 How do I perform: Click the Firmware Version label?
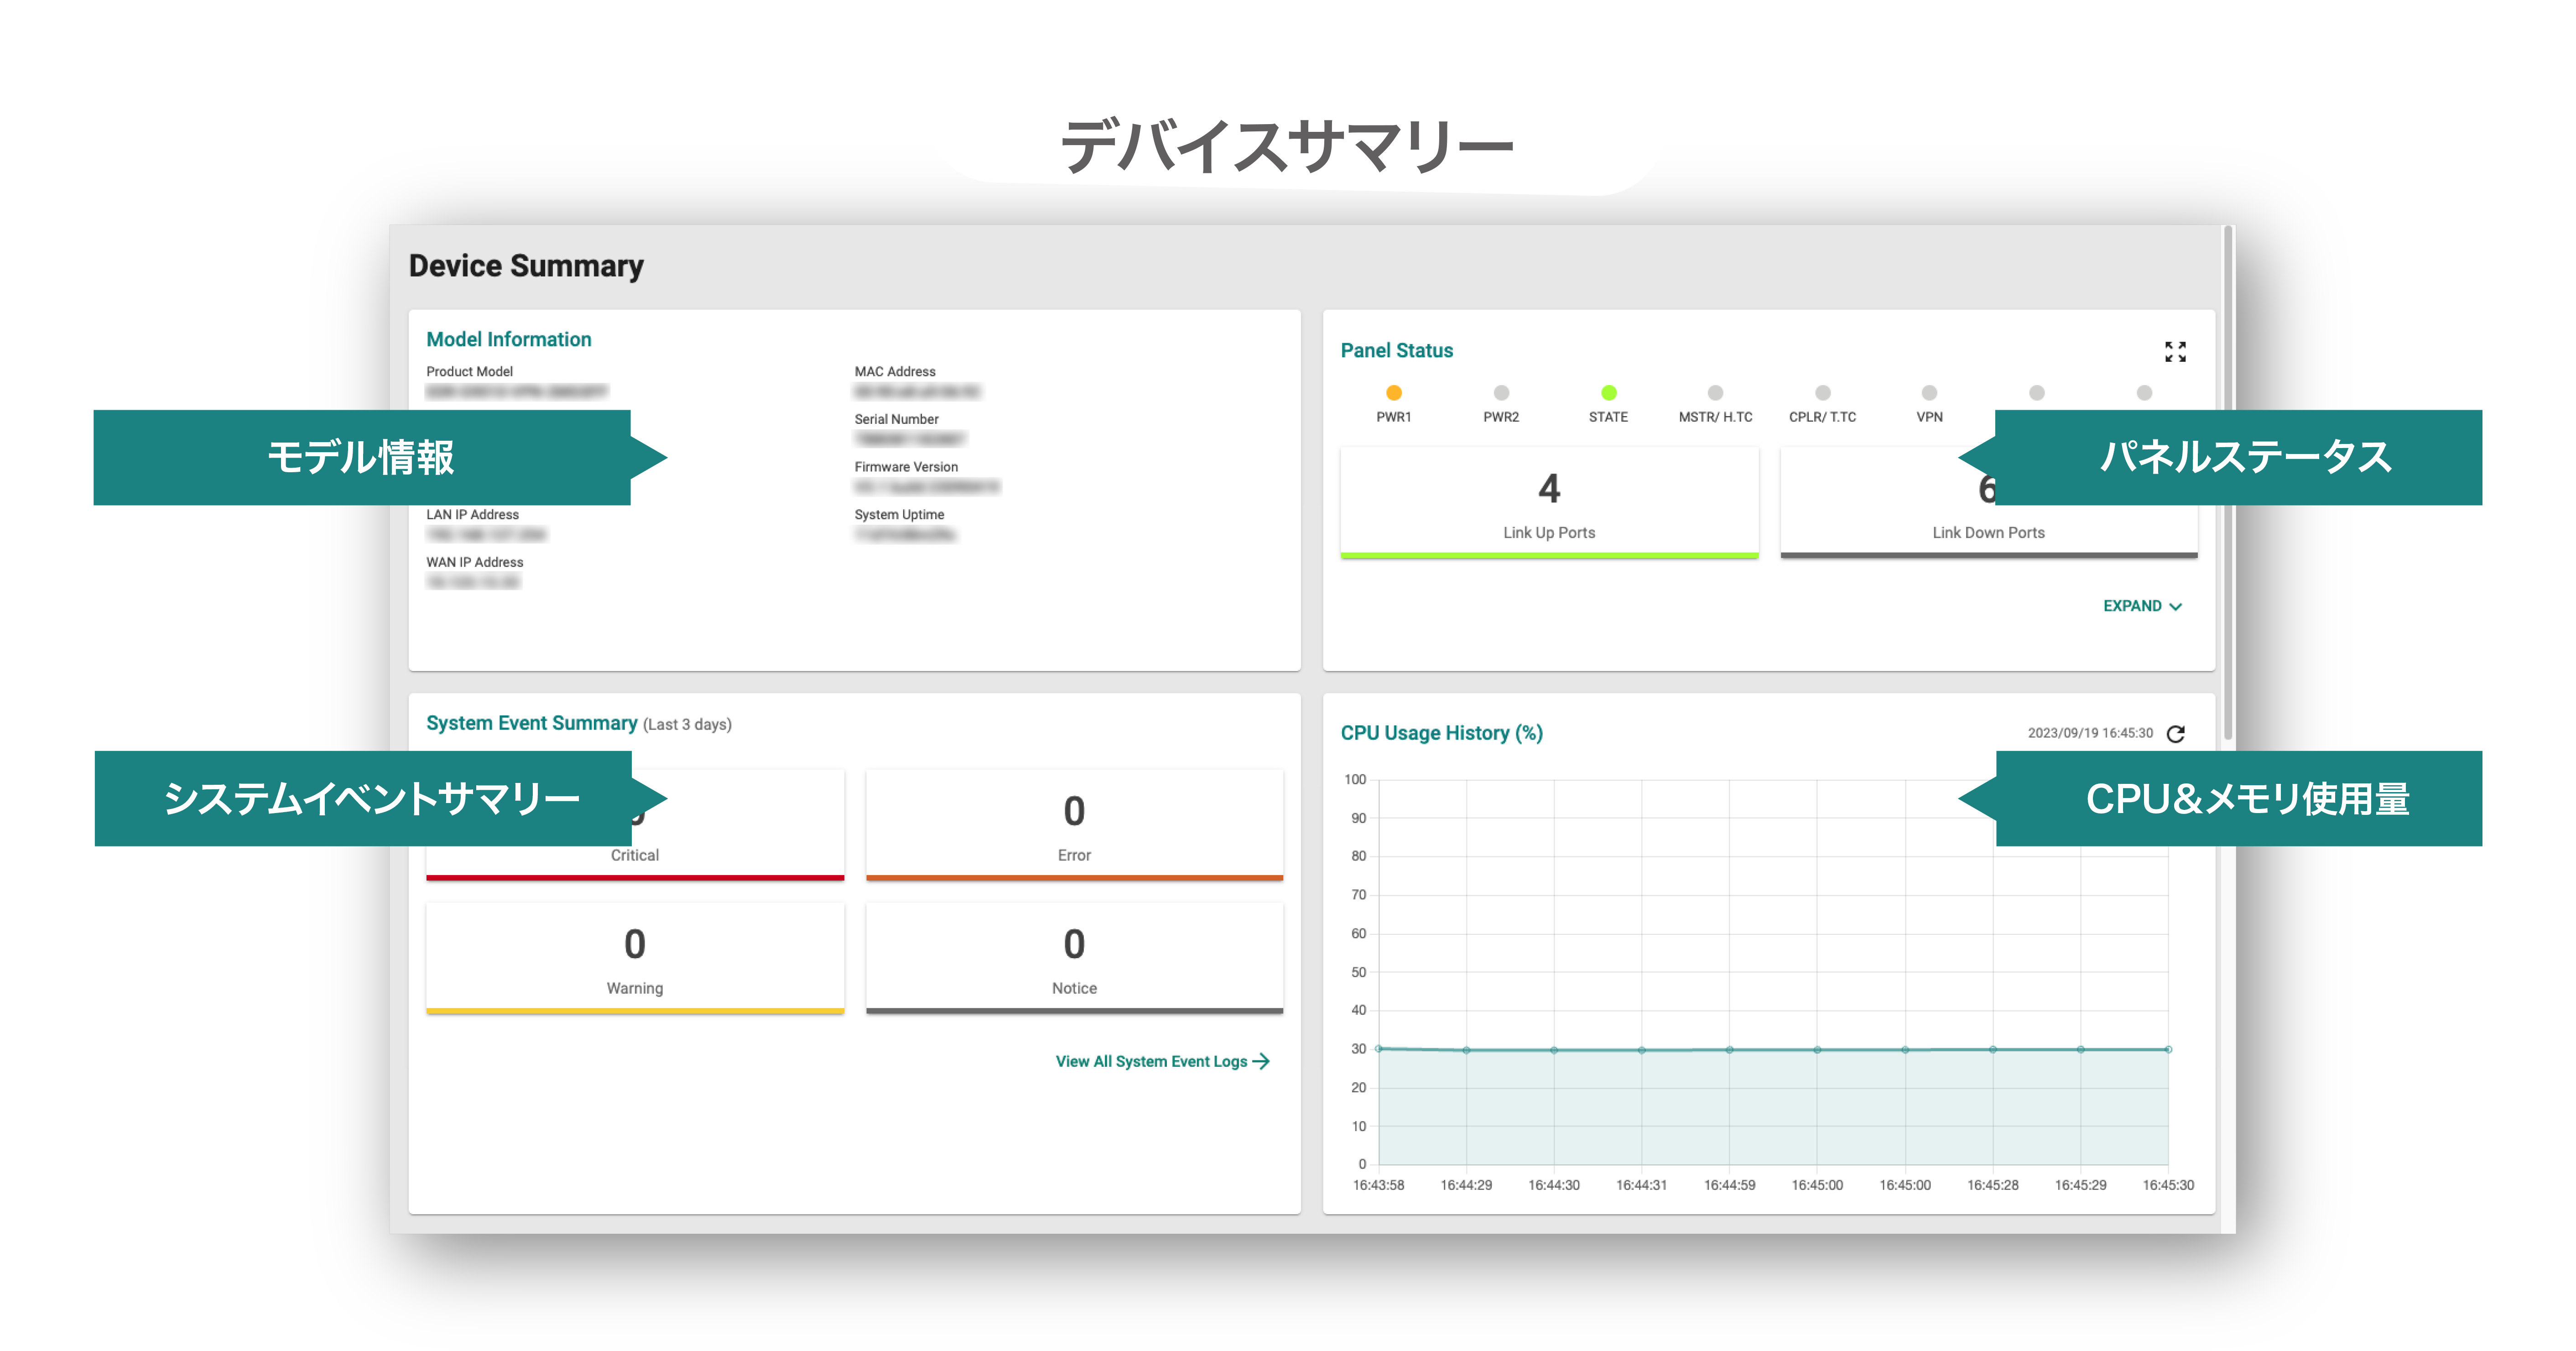[906, 467]
